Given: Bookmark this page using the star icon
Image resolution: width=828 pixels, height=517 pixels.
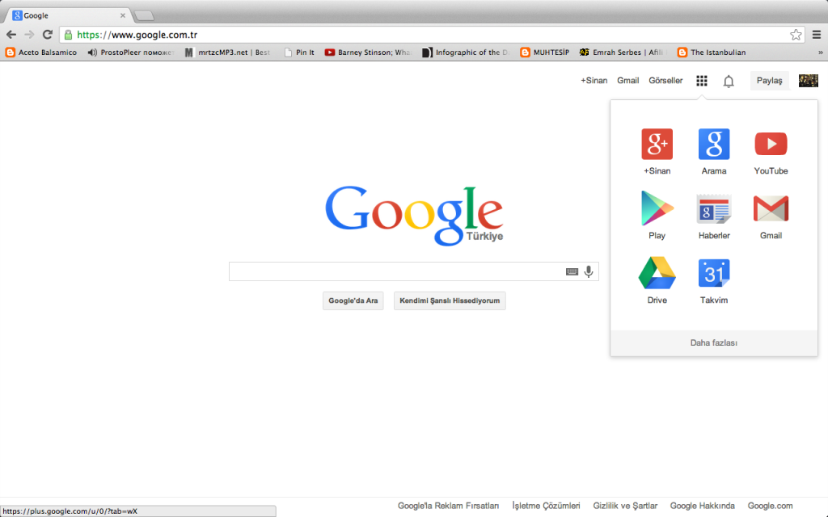Looking at the screenshot, I should point(795,35).
